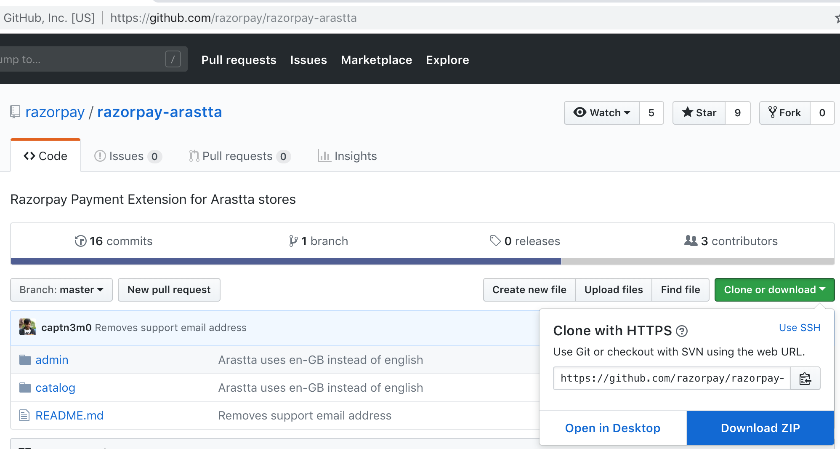Click the branch icon beside 1 branch
840x449 pixels.
pos(293,241)
